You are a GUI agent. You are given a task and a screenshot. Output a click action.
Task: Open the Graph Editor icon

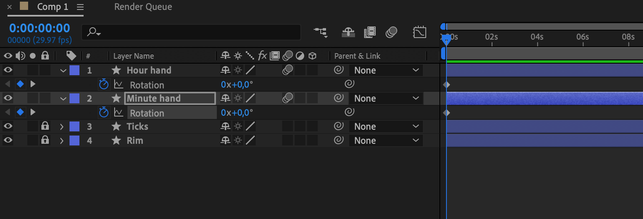420,32
